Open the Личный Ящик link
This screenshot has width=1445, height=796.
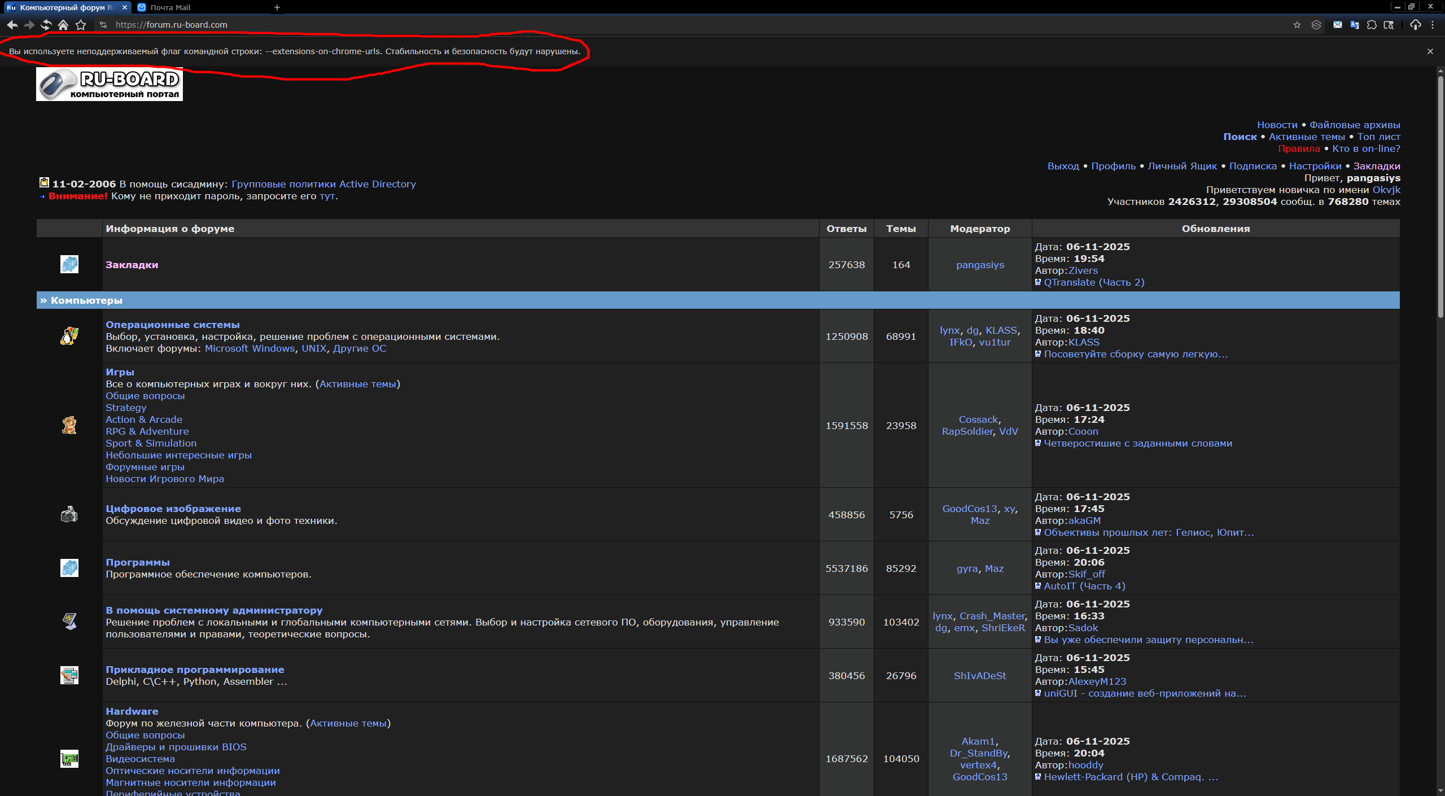(1182, 166)
